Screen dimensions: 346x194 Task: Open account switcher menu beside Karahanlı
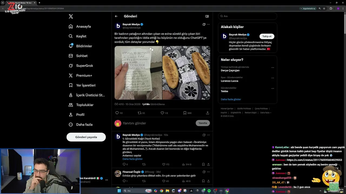pos(107,180)
